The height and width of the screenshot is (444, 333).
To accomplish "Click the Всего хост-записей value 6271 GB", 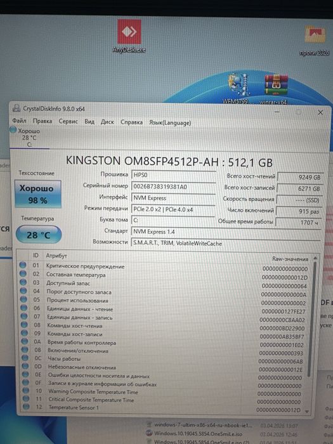I will [x=300, y=188].
